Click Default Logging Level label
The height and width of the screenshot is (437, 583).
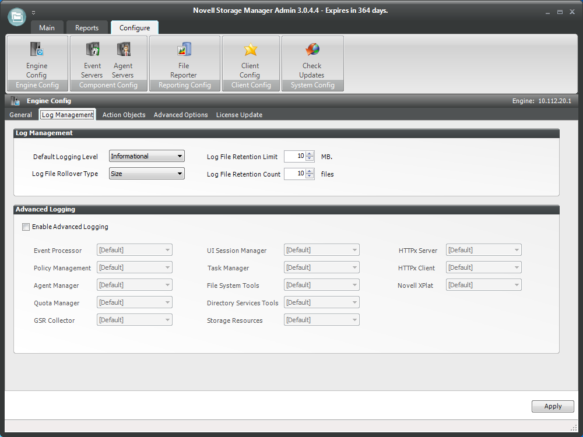[x=65, y=157]
